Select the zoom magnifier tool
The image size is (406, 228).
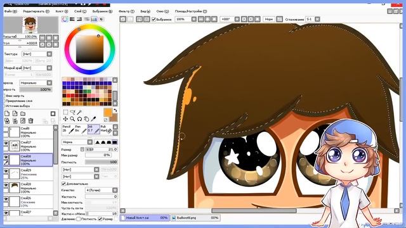point(72,119)
